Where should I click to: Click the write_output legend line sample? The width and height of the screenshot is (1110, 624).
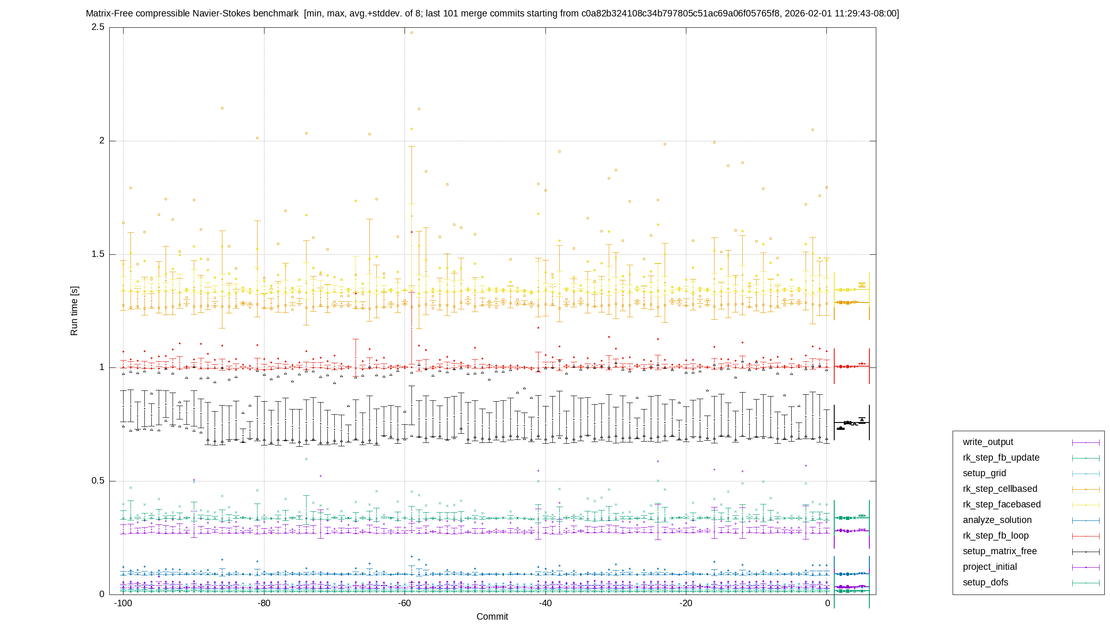tap(1086, 442)
